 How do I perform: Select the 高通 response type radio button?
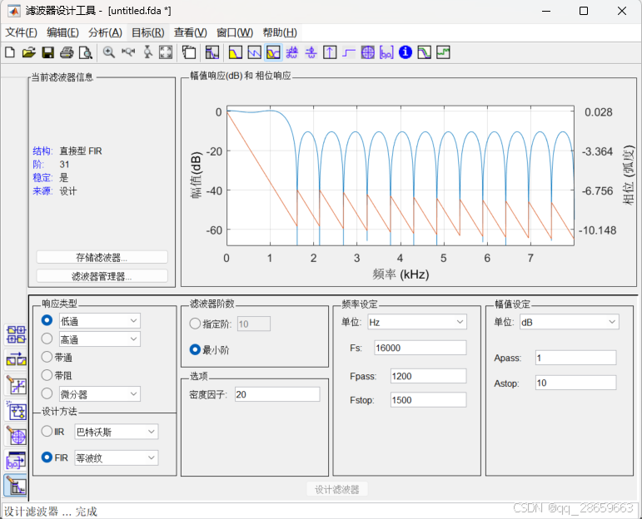pyautogui.click(x=47, y=339)
